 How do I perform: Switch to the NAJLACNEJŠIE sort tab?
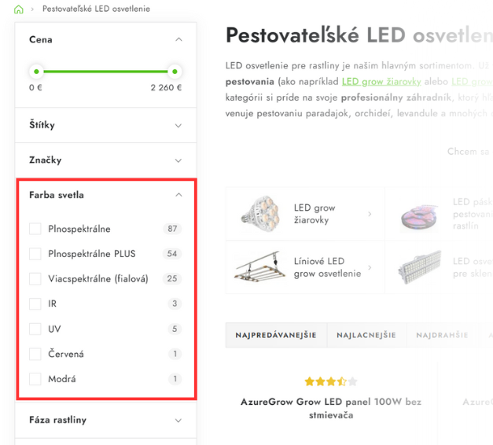pyautogui.click(x=366, y=335)
